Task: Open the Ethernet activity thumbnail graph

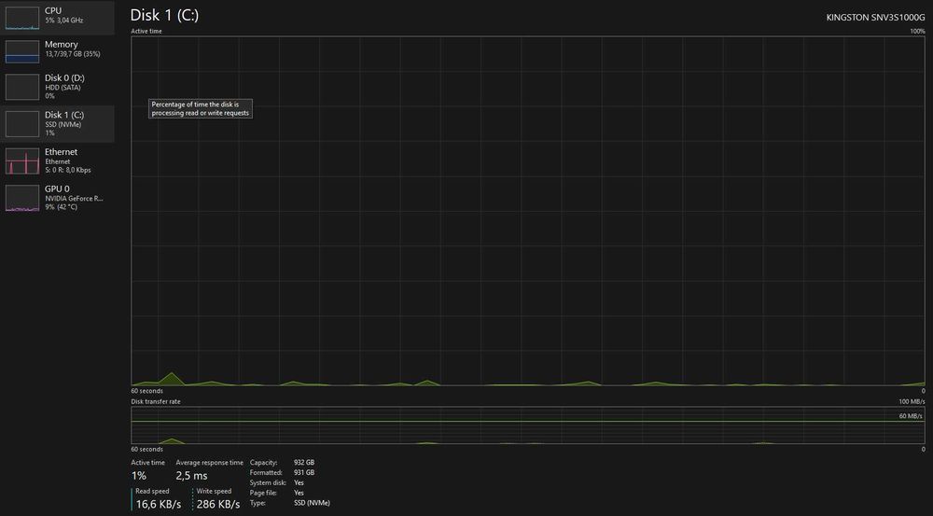Action: coord(22,161)
